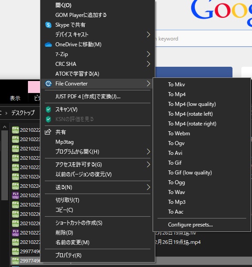Choose Skype で共有
Screen dimensions: 252x267
(x=98, y=25)
